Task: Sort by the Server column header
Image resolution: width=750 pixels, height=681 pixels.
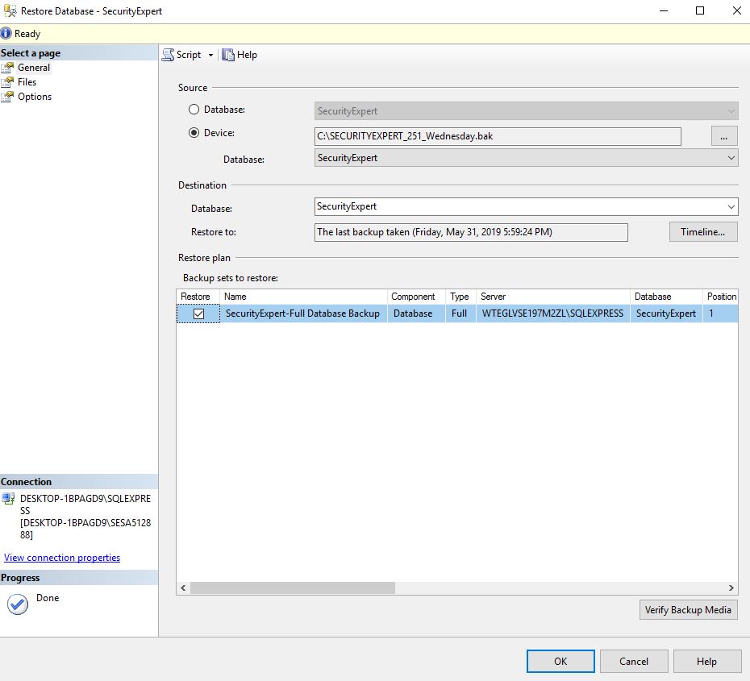Action: click(553, 297)
